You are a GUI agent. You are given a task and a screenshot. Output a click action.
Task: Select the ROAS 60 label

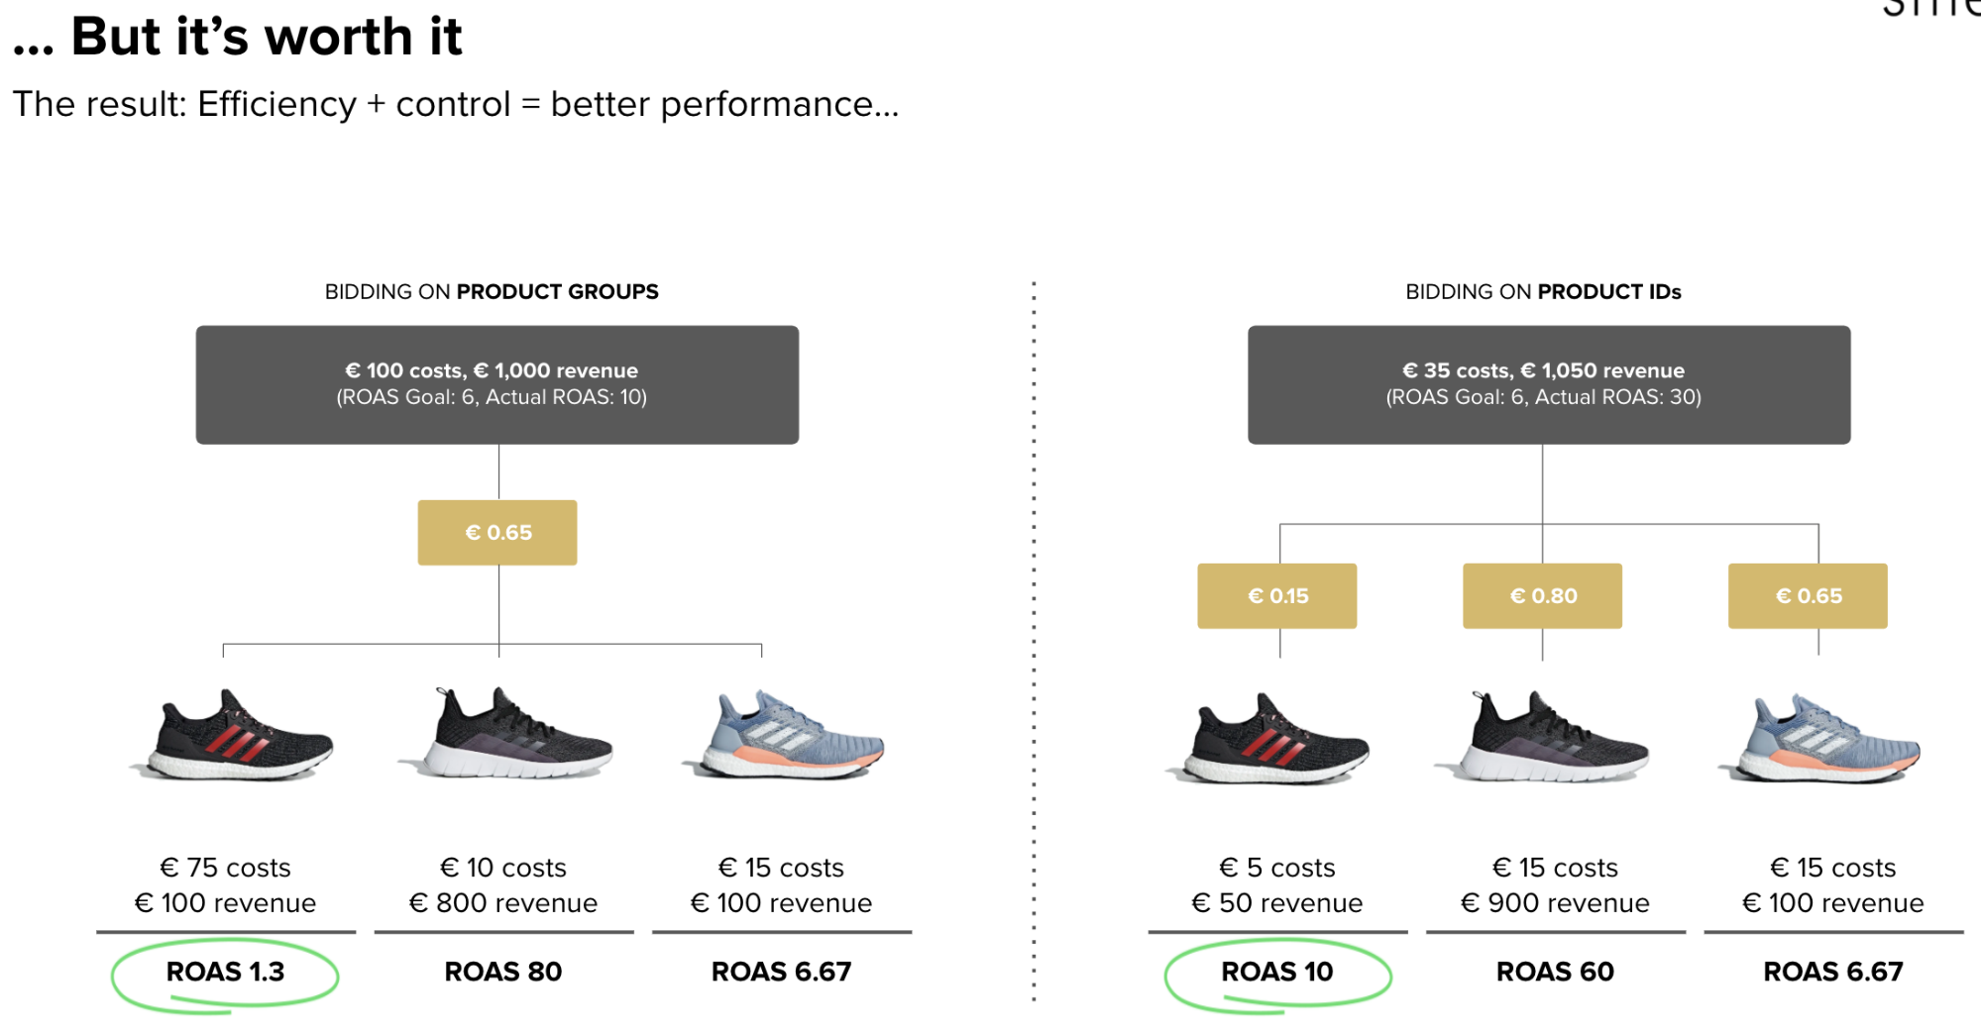coord(1555,973)
